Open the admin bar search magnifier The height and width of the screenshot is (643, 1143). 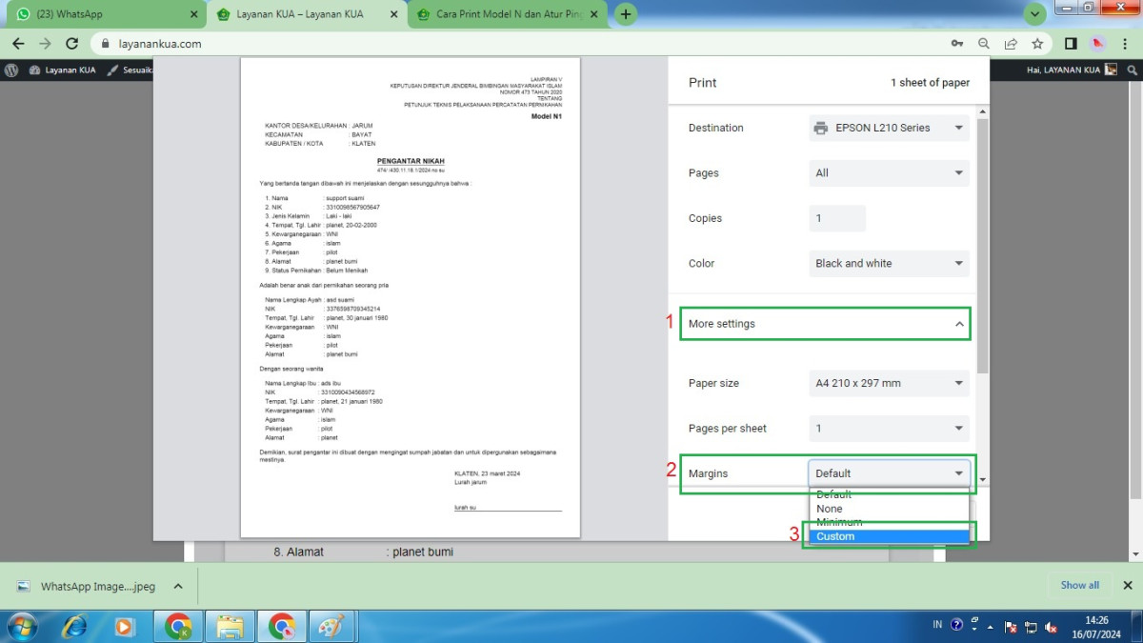pos(1132,70)
